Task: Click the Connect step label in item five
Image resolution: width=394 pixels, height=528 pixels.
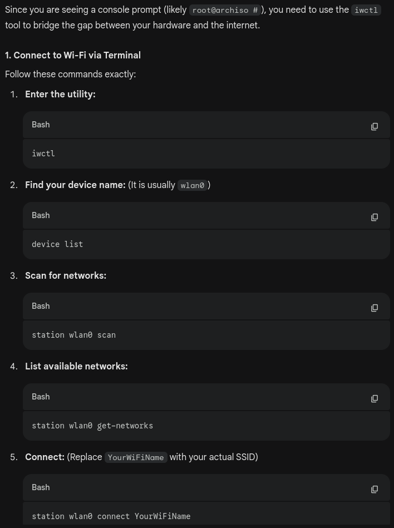Action: [45, 457]
